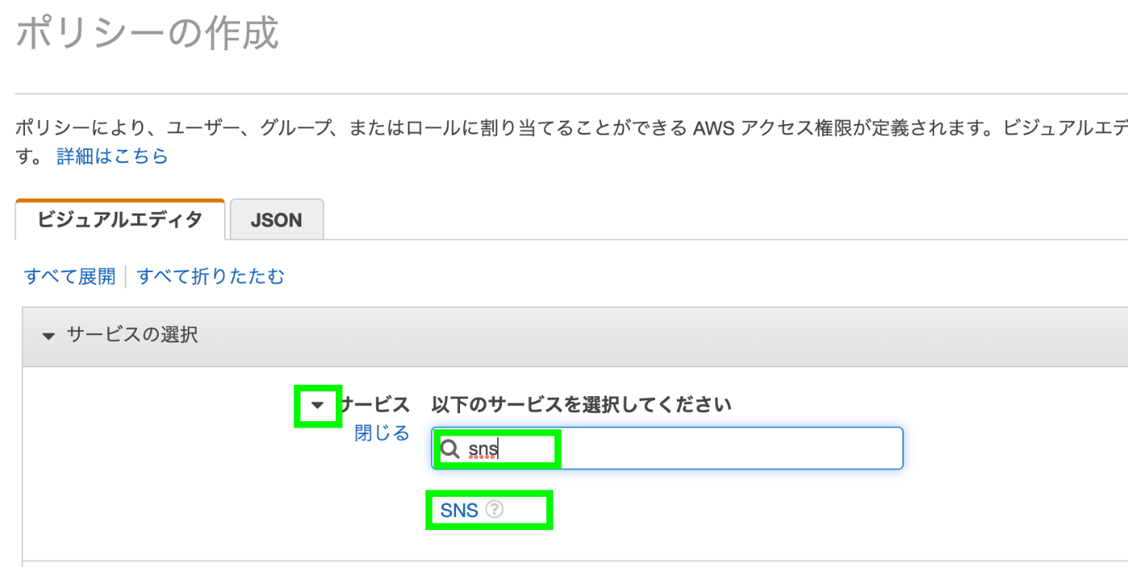Click the magnifier icon in service search
This screenshot has width=1128, height=567.
pos(450,449)
